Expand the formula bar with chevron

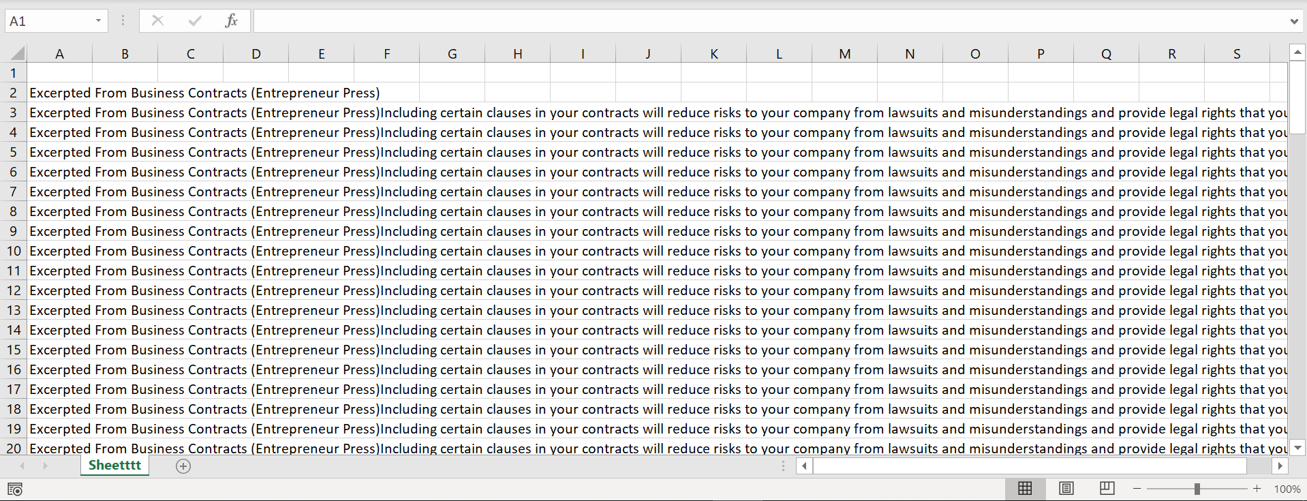click(1294, 21)
